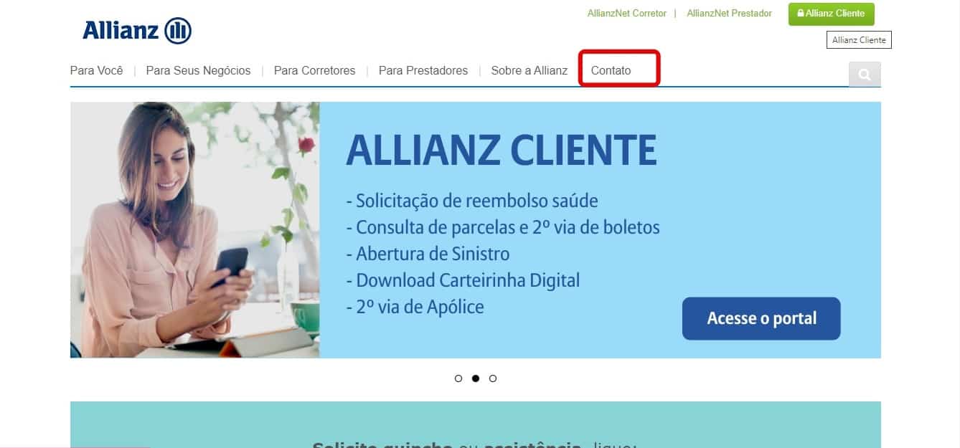
Task: Select the third carousel dot
Action: pyautogui.click(x=493, y=378)
